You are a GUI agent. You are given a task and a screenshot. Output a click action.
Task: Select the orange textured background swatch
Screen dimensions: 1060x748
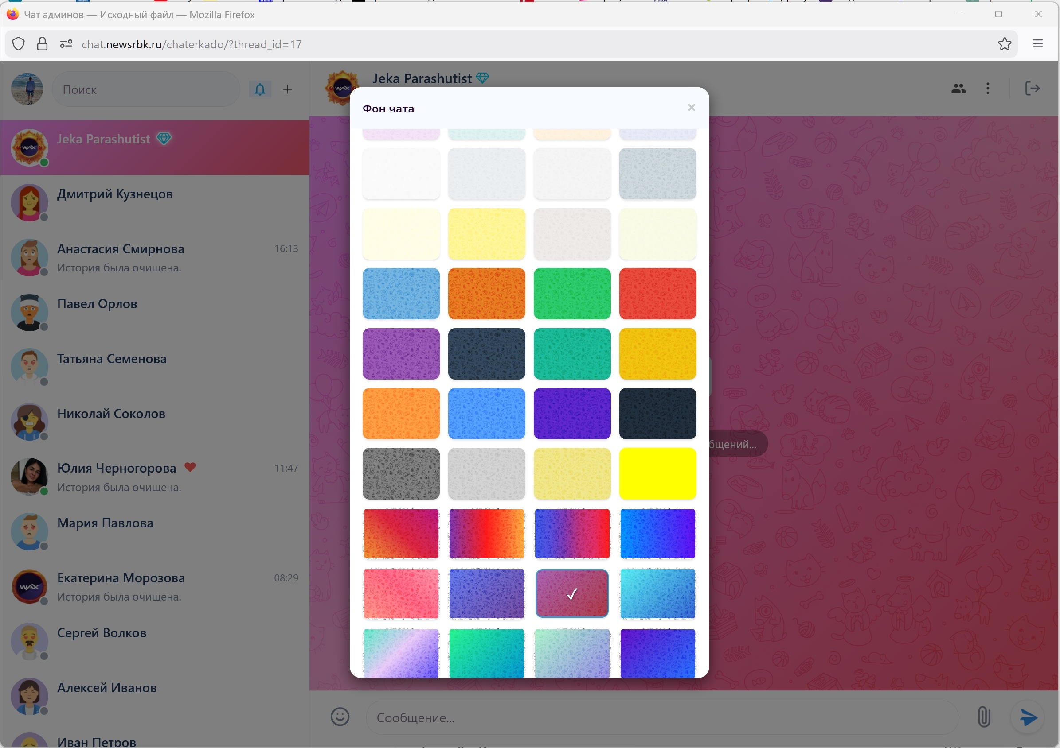[487, 294]
